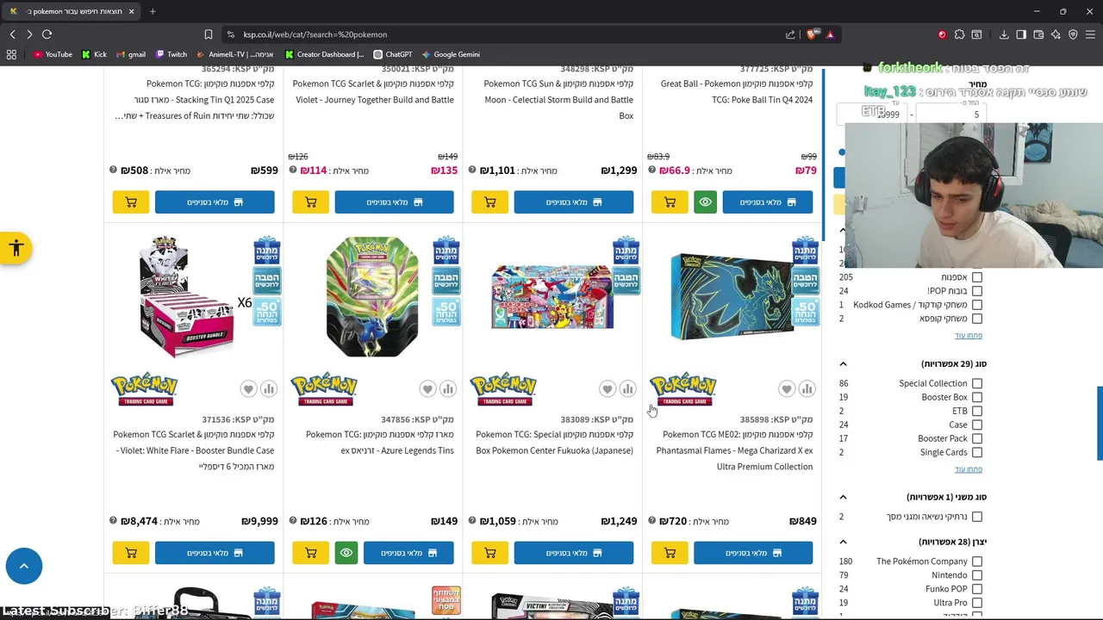Collapse the סוג (29 אפשרויות) filter section
This screenshot has width=1103, height=620.
[x=843, y=364]
